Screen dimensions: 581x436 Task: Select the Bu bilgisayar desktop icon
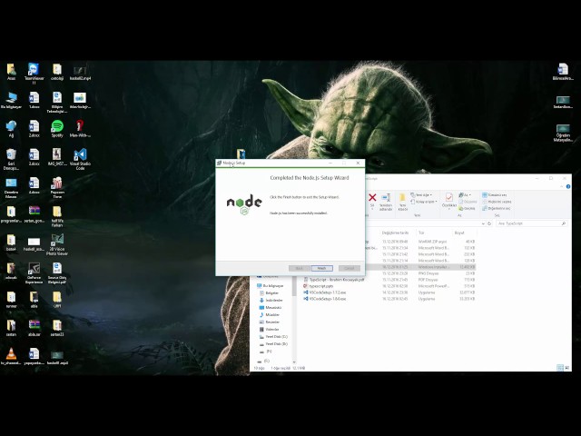pos(11,100)
